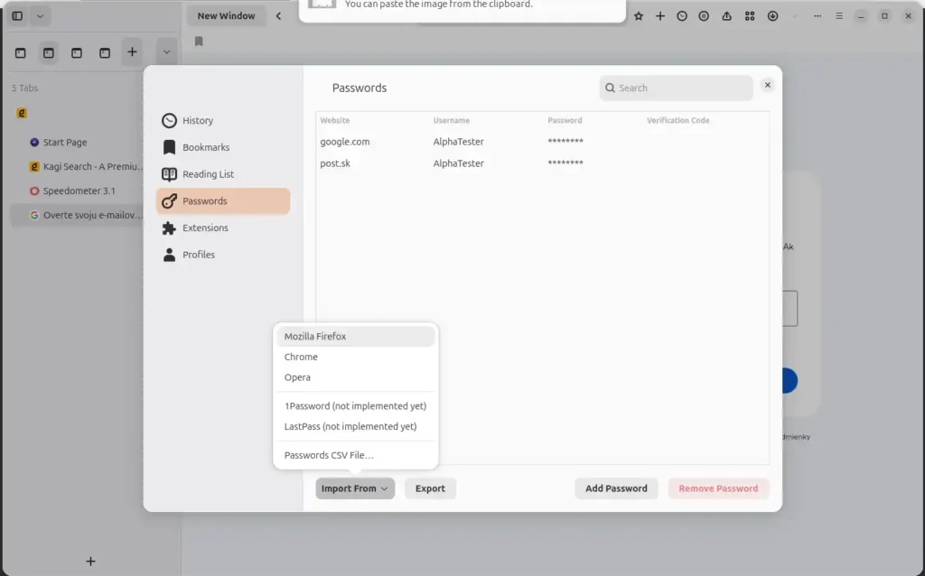Open the Reading List section
925x576 pixels.
[210, 174]
